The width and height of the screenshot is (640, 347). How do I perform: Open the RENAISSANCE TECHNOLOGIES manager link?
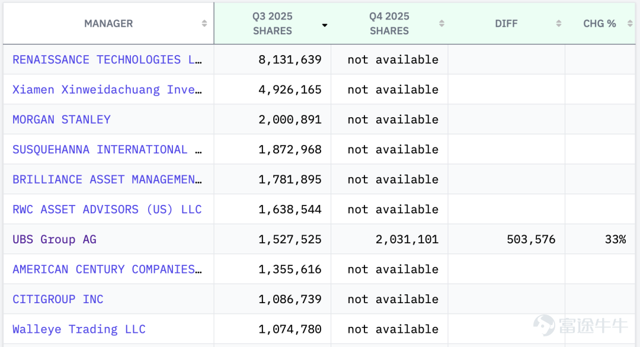click(x=107, y=60)
